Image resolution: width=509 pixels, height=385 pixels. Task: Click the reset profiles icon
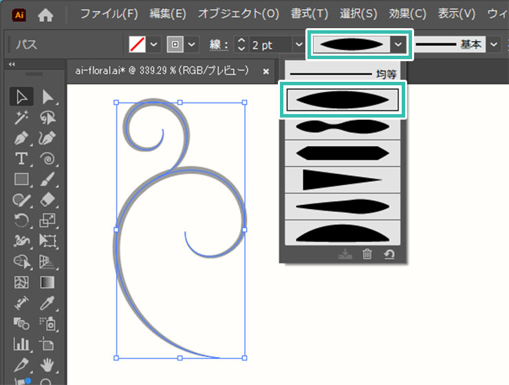click(x=389, y=254)
